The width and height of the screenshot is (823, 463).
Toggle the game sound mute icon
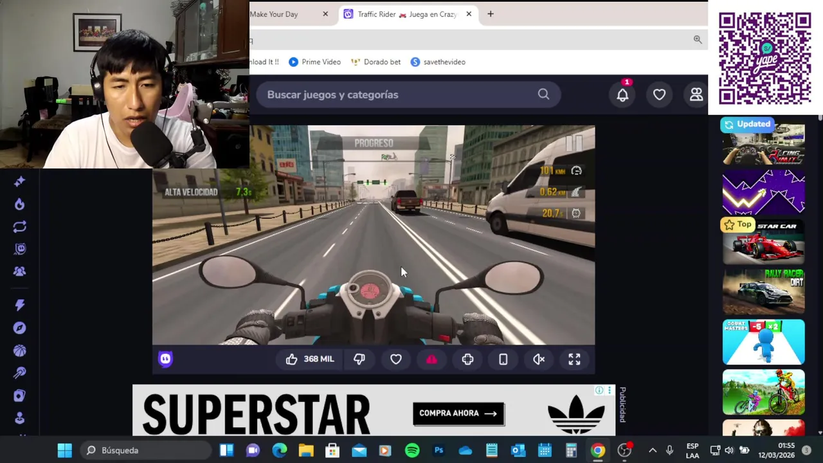coord(539,359)
